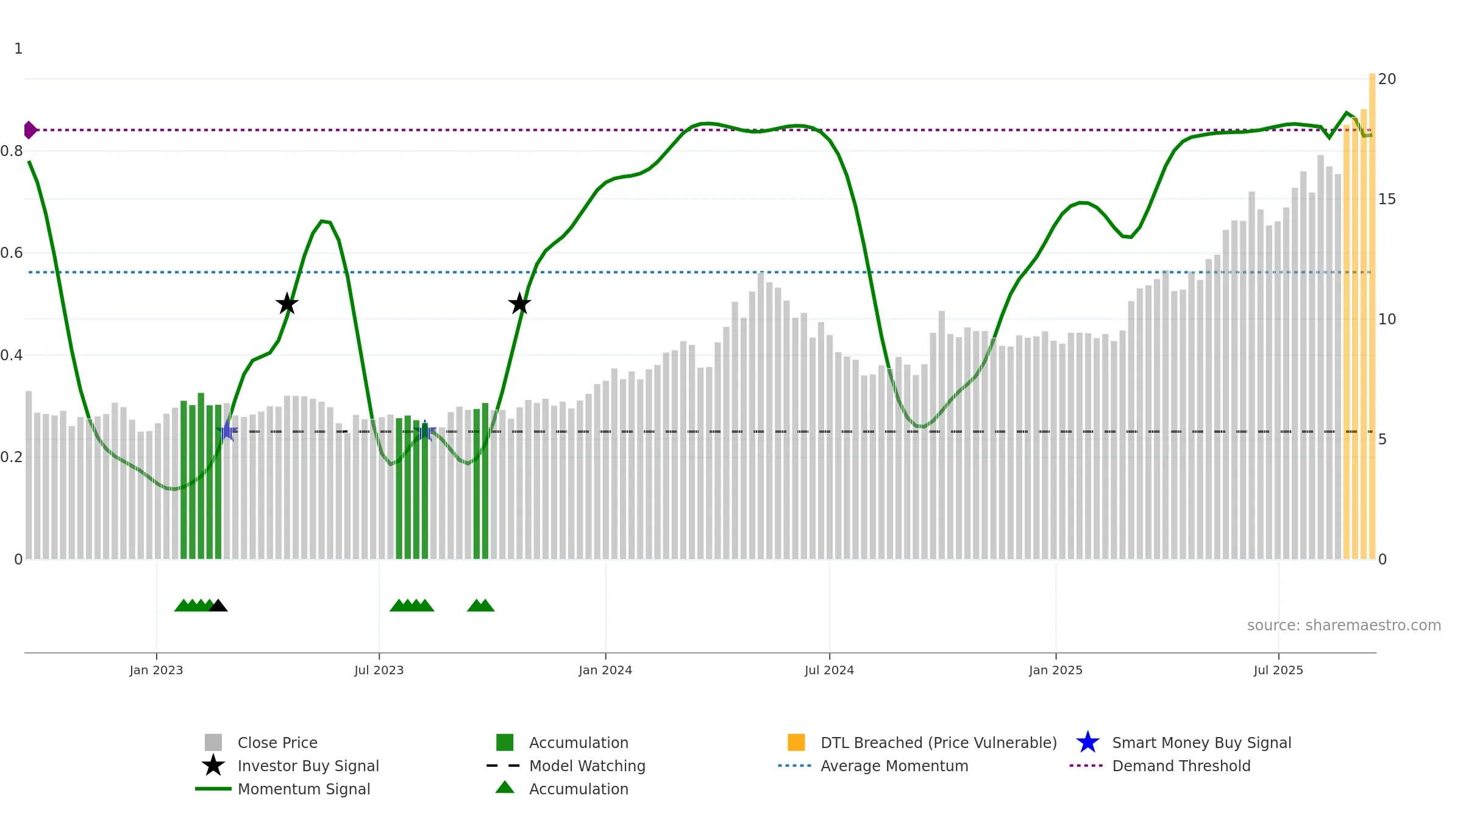Click the right axis value 10
Screen dimensions: 1463x823
[1387, 319]
